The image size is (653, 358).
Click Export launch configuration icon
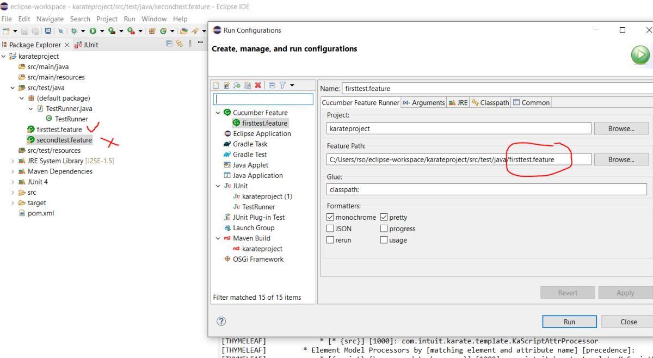point(237,85)
